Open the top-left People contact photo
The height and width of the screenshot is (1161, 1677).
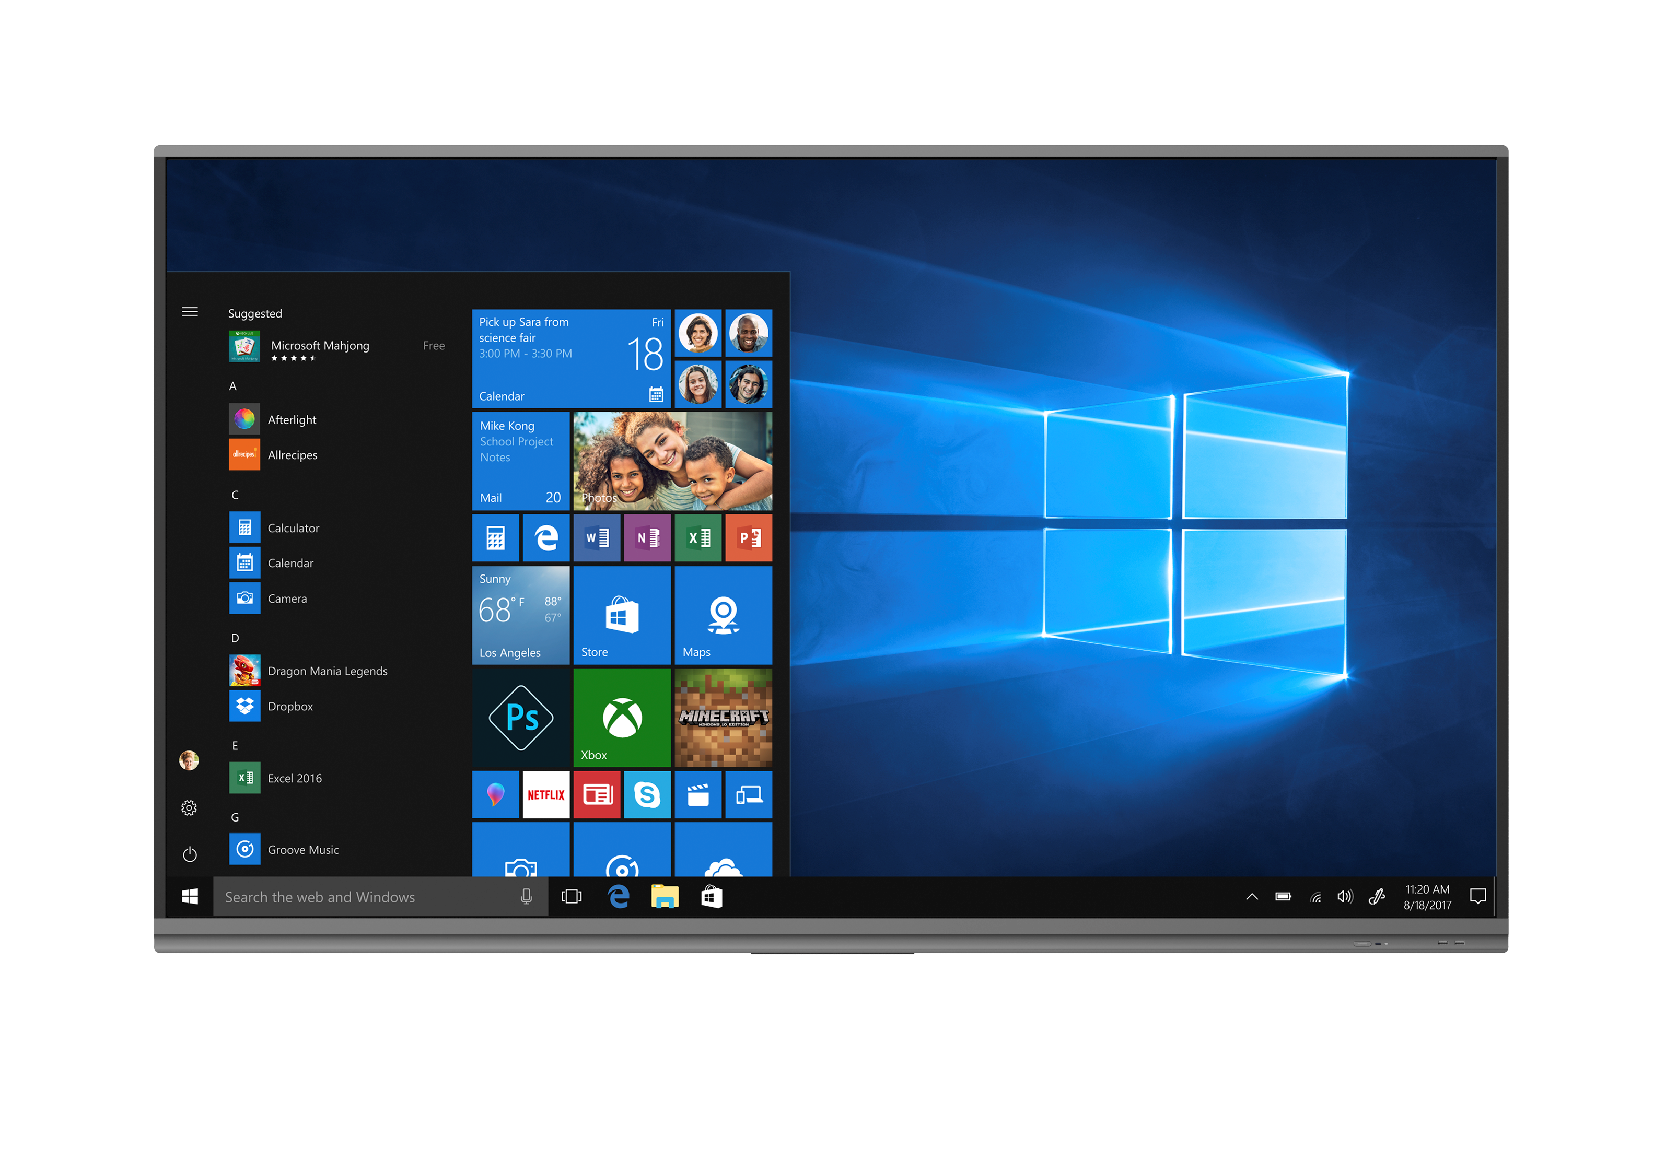(x=698, y=333)
